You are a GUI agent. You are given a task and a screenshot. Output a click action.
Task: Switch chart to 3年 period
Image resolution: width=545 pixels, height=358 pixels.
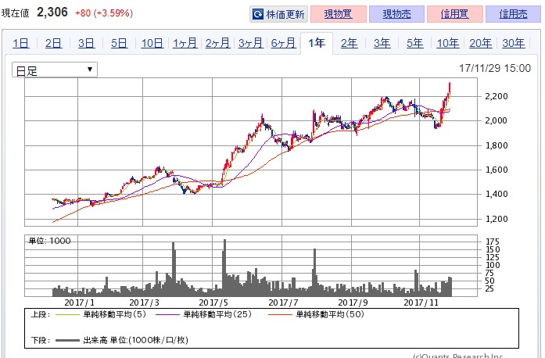(x=382, y=43)
